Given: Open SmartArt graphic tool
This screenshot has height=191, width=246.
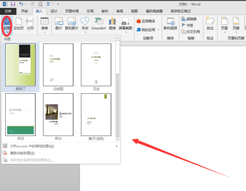Looking at the screenshot, I should tap(99, 24).
